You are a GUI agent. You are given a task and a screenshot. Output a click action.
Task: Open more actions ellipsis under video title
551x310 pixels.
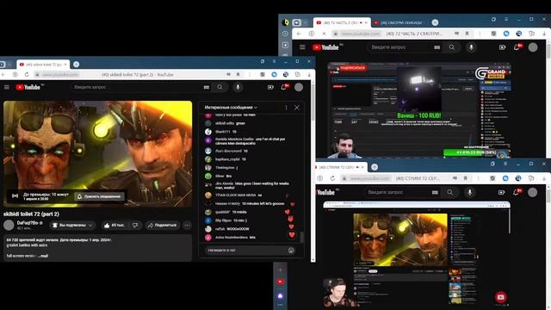point(188,226)
